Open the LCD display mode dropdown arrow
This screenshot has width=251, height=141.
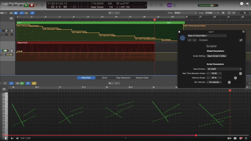(146, 5)
